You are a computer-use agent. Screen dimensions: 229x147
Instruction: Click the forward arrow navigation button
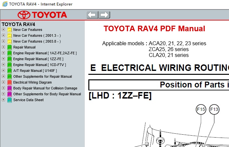104,15
